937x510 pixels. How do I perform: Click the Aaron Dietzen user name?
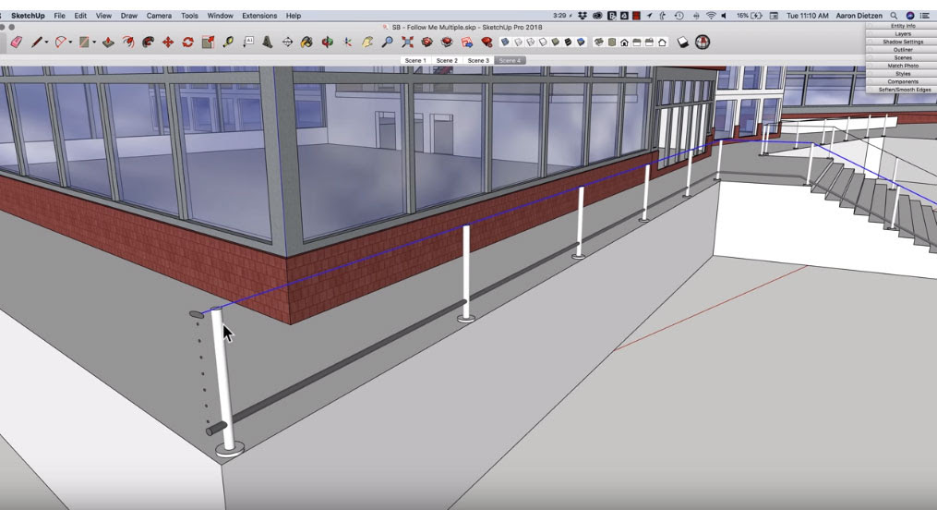pyautogui.click(x=859, y=16)
